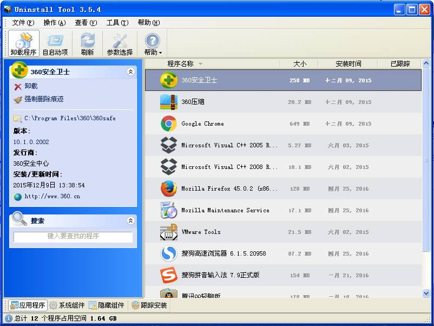This screenshot has height=326, width=434.
Task: Click the red X 卸载 icon
Action: (x=18, y=87)
